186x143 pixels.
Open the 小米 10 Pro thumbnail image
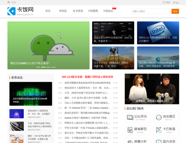(x=17, y=138)
